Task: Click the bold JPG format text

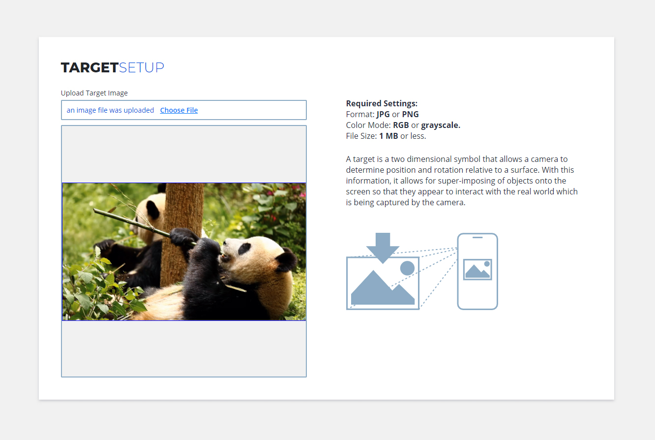Action: 383,114
